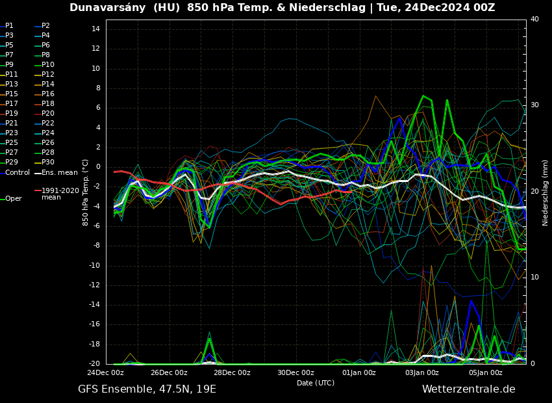Click the P17 legend entry
552x403 pixels.
[x=12, y=104]
